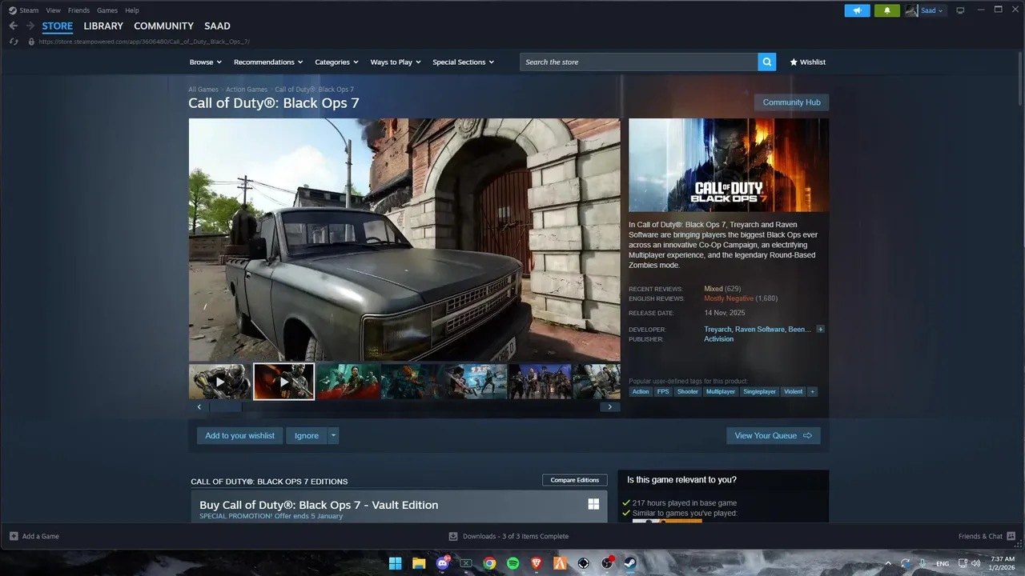The width and height of the screenshot is (1025, 576).
Task: Click the Add a Game plus icon
Action: [14, 536]
